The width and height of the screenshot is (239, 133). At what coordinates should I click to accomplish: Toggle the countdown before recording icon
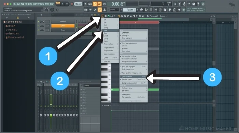click(x=95, y=4)
